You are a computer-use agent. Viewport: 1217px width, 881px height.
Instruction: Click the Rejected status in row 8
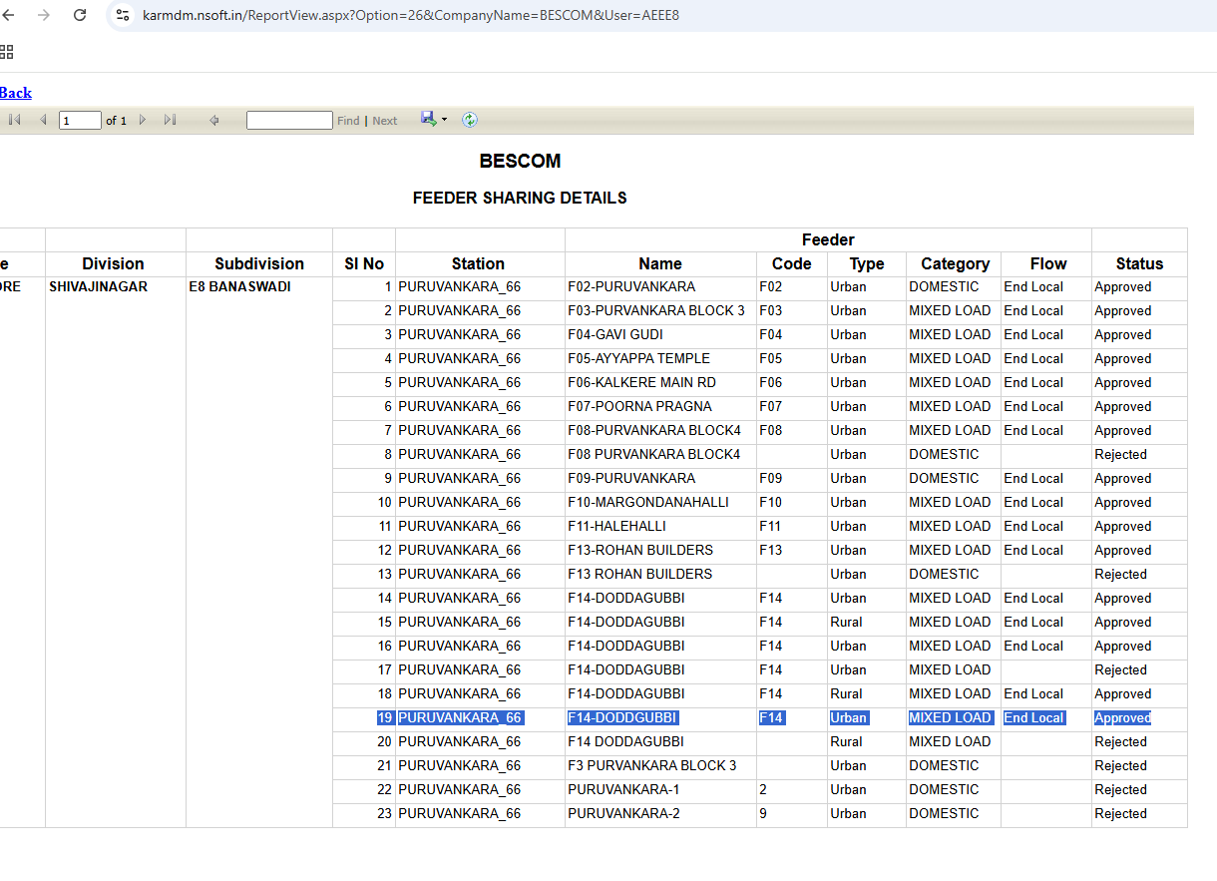pos(1121,455)
